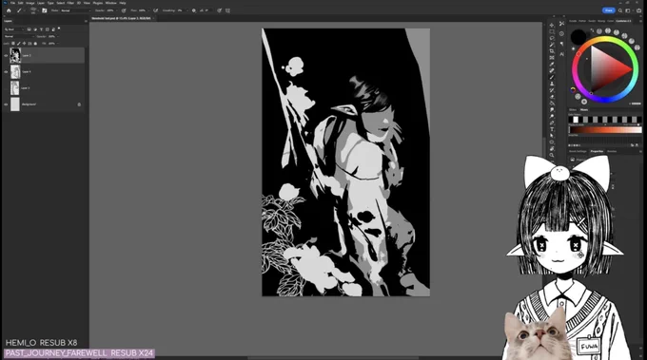Open the layer filter Kind dropdown
This screenshot has width=647, height=360.
pyautogui.click(x=14, y=29)
